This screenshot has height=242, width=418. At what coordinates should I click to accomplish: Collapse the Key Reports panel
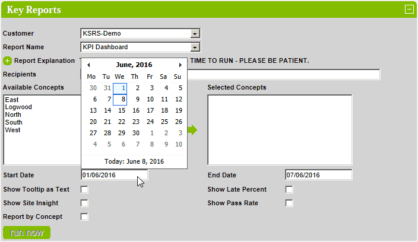click(x=409, y=9)
